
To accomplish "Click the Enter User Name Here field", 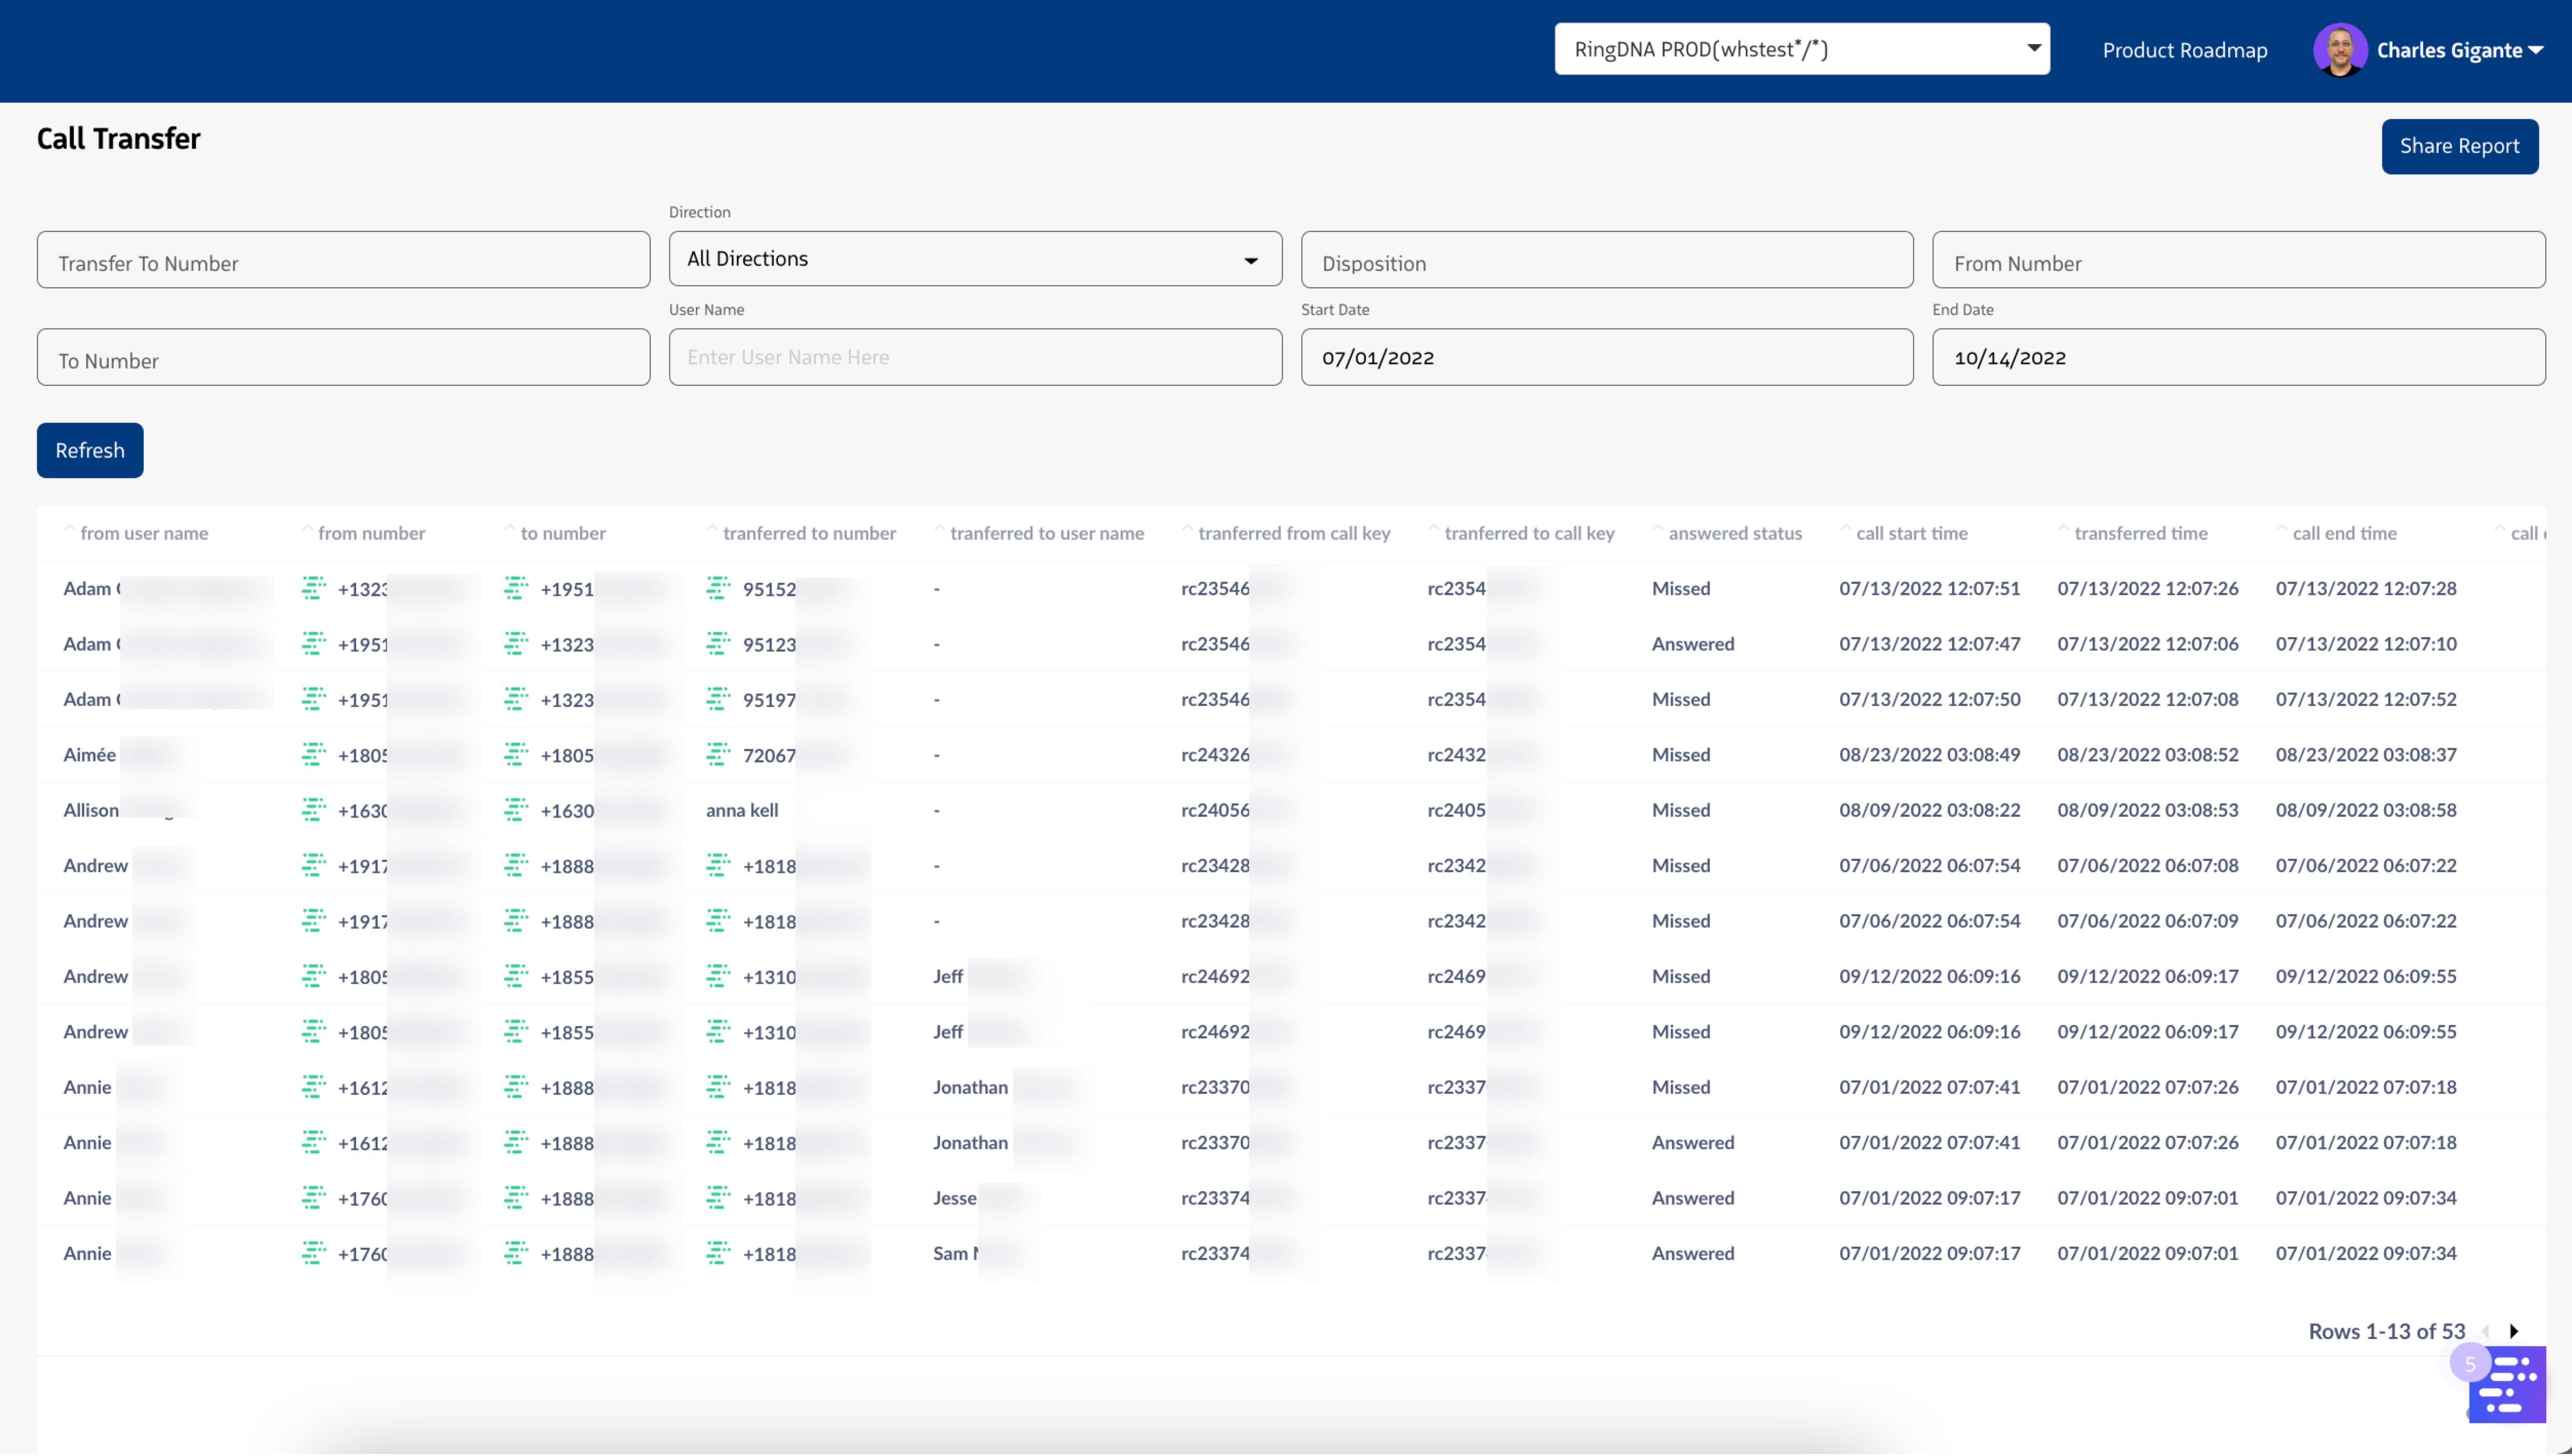I will coord(974,357).
